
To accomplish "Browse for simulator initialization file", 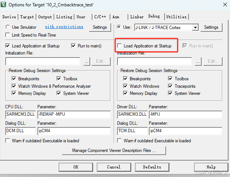I will point(87,61).
